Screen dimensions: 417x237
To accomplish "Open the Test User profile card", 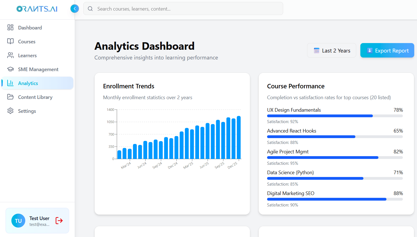I will pos(37,220).
